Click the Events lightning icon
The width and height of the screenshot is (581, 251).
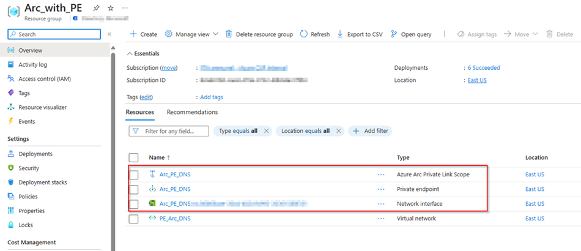(x=11, y=121)
